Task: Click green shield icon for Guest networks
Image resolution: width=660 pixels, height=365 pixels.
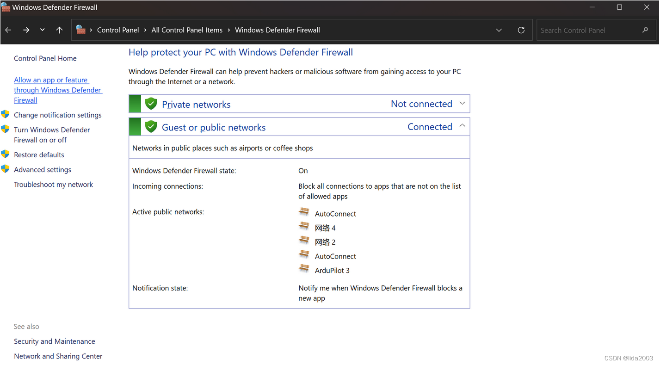Action: coord(151,127)
